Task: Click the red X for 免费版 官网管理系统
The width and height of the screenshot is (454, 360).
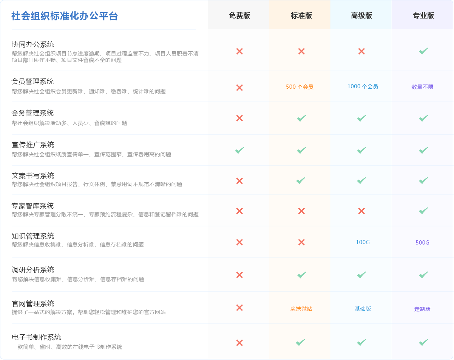Action: pos(239,308)
